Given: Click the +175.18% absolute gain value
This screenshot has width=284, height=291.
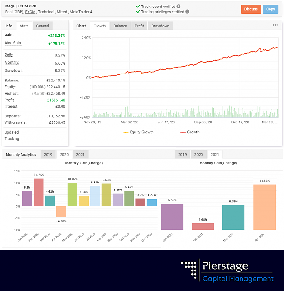Looking at the screenshot, I should coord(57,44).
